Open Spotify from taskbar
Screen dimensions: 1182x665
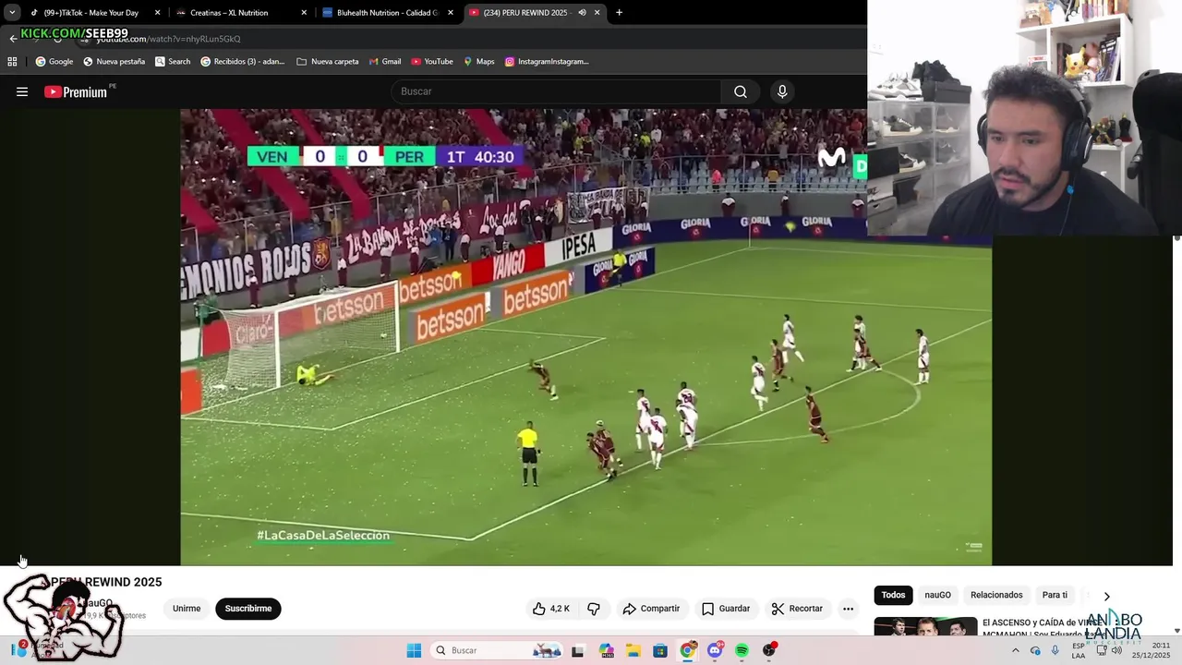742,650
